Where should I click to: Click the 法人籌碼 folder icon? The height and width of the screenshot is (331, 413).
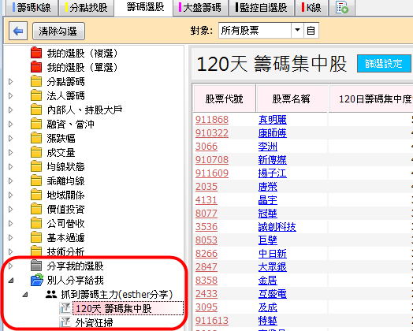point(36,95)
